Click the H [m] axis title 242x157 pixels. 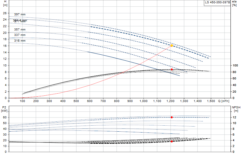point(5,3)
